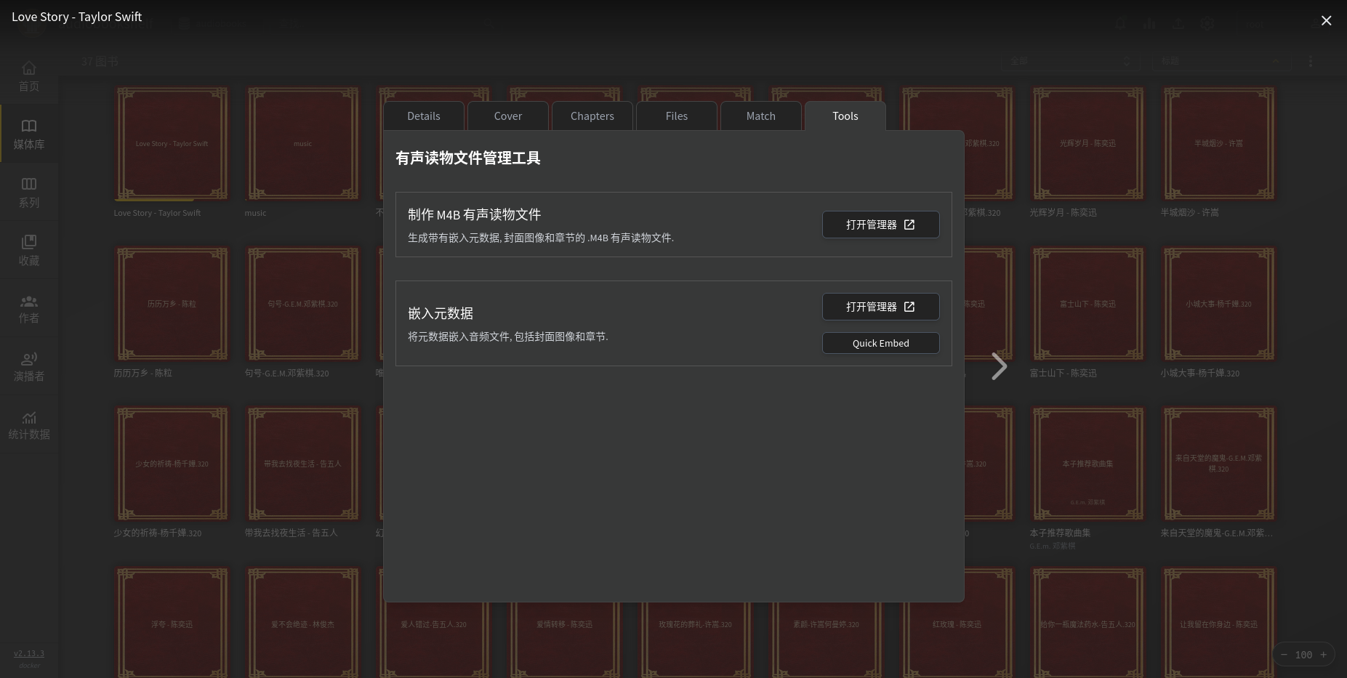Image resolution: width=1347 pixels, height=678 pixels.
Task: Open the Match tab
Action: [x=761, y=116]
